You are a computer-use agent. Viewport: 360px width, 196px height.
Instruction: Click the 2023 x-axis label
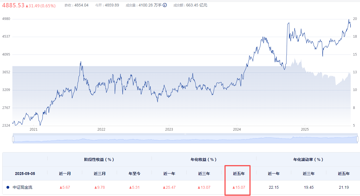tap(169, 129)
